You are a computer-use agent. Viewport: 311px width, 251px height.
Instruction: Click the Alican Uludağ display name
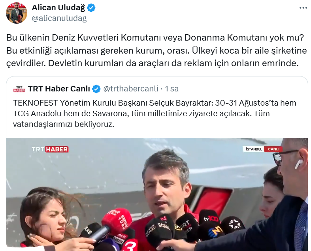(x=58, y=8)
